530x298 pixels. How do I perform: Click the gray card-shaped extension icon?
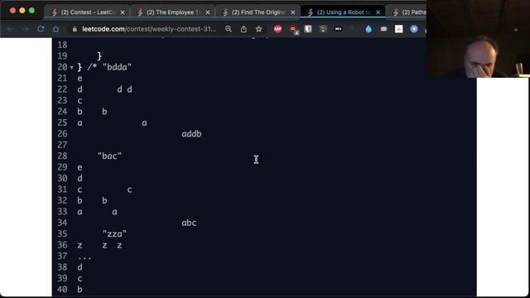pyautogui.click(x=383, y=29)
